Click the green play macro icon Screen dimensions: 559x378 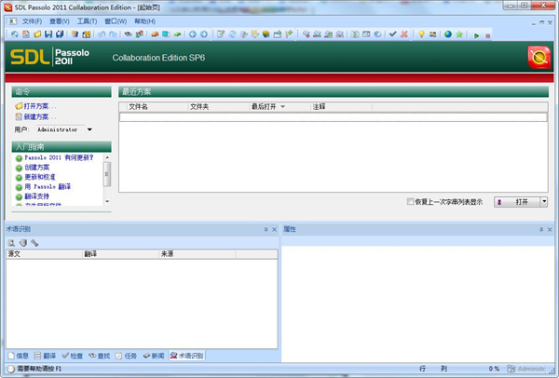477,35
